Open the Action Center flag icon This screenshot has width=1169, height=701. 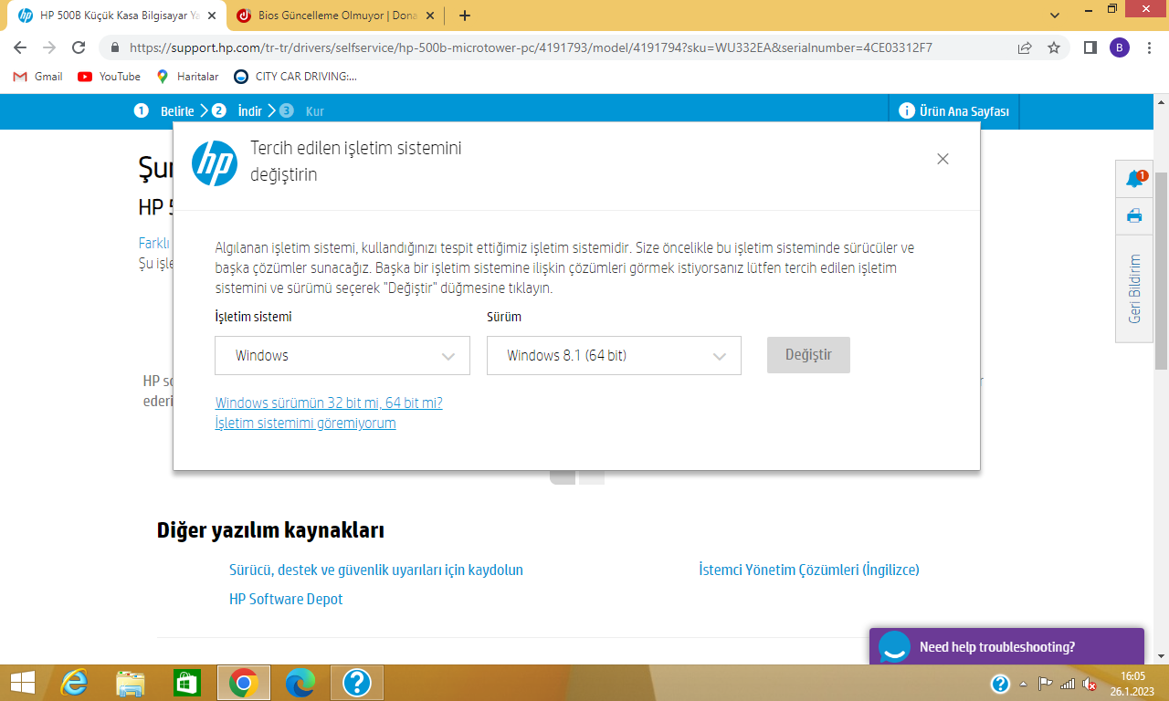(x=1046, y=684)
